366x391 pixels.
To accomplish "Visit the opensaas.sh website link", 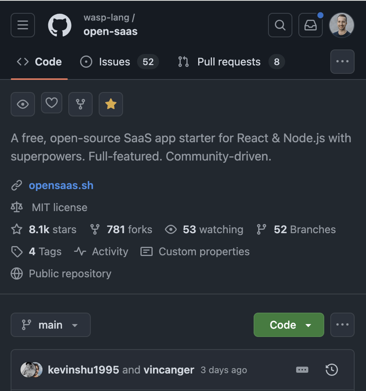I will click(61, 185).
